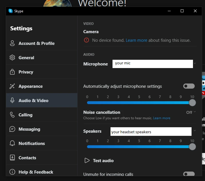Set speakers slider to level 3
The image size is (205, 181).
118,147
